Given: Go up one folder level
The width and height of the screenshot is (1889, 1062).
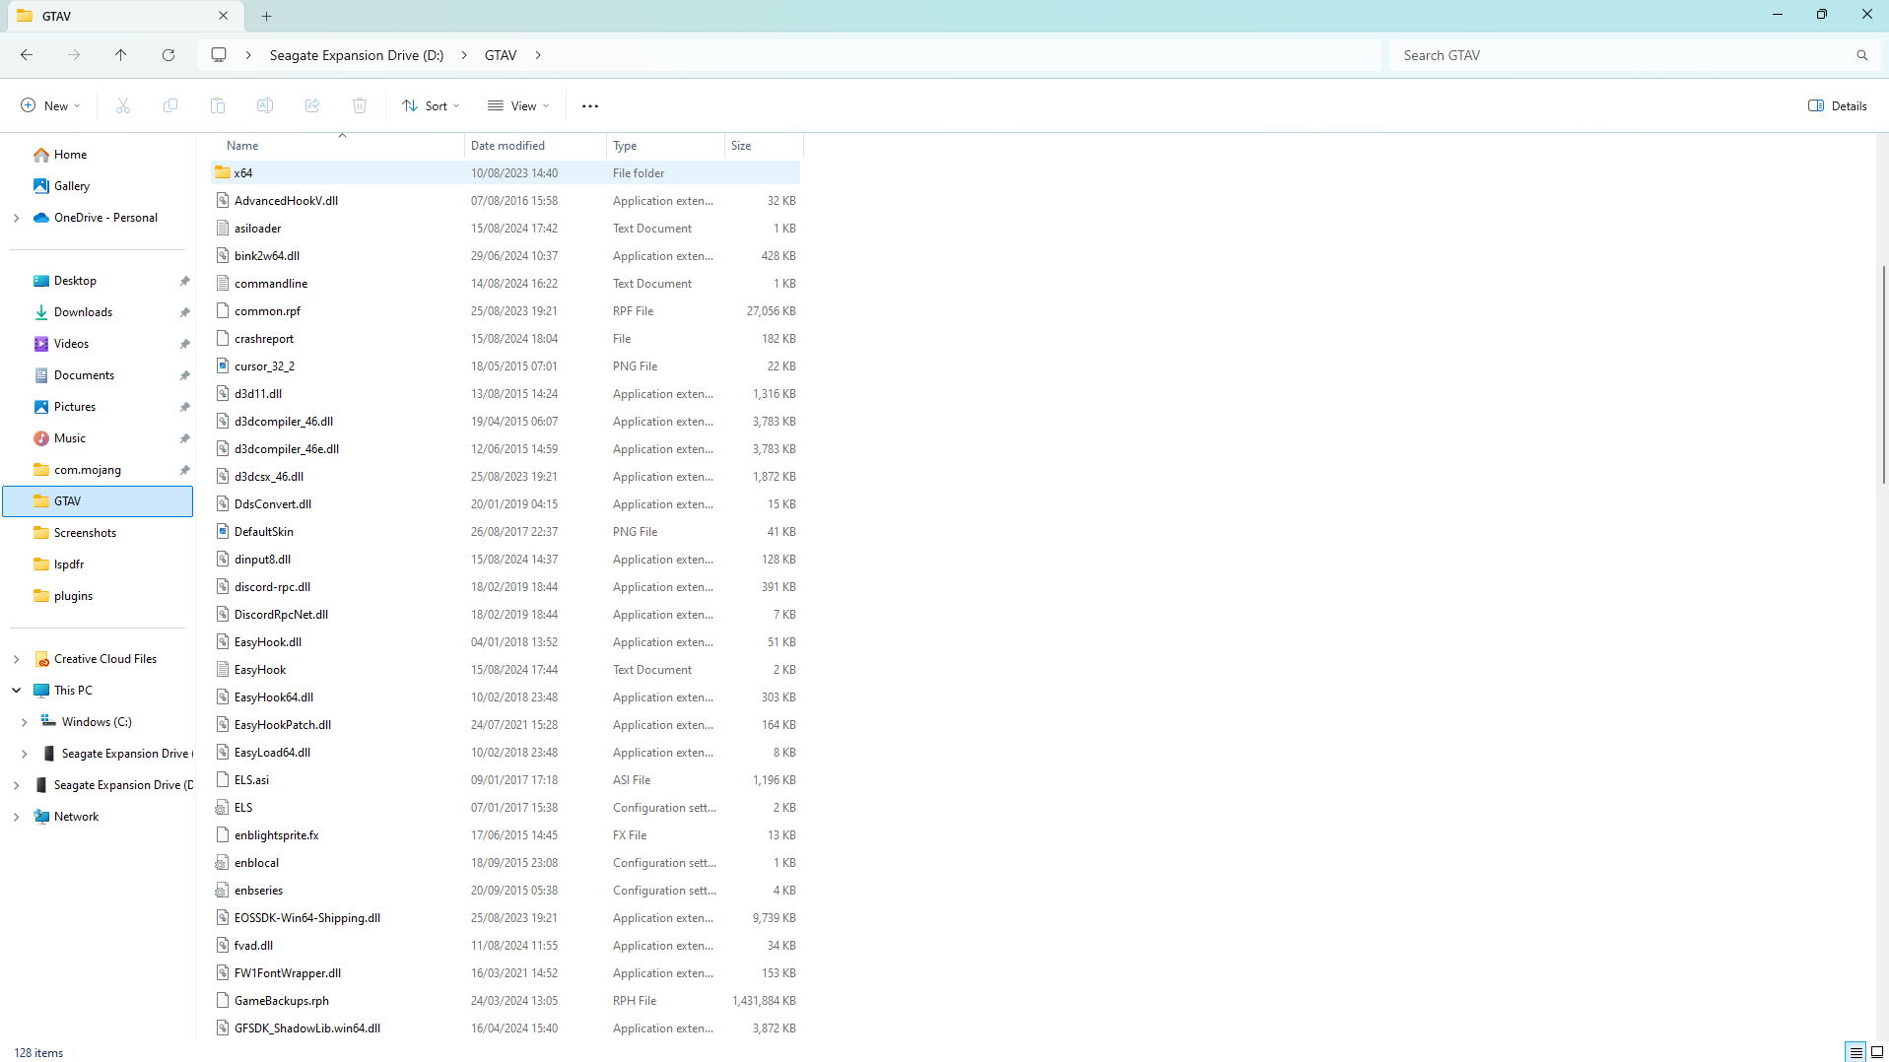Looking at the screenshot, I should 121,55.
